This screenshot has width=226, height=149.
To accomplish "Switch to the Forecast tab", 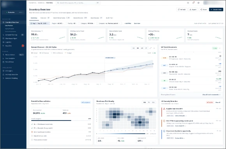I will 45,18.
